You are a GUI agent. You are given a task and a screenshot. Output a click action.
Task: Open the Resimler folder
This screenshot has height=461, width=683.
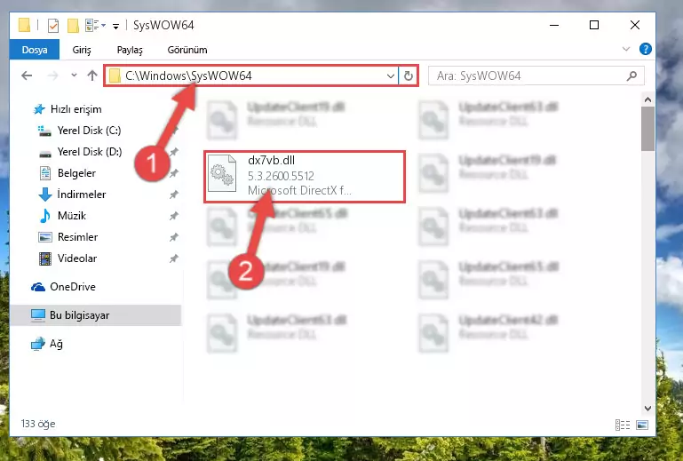pos(77,237)
